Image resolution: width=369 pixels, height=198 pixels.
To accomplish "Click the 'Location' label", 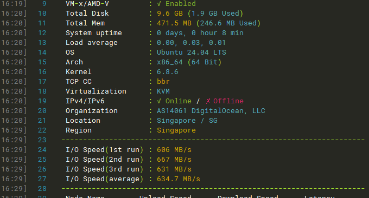I will (x=83, y=120).
